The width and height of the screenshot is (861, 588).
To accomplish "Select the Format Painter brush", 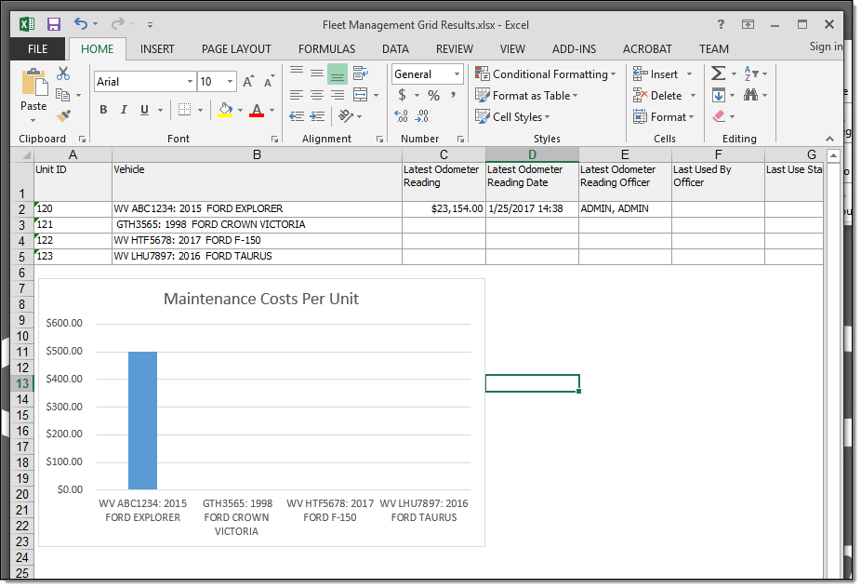I will [x=63, y=116].
